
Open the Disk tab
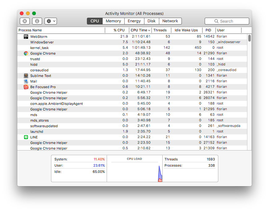152,21
